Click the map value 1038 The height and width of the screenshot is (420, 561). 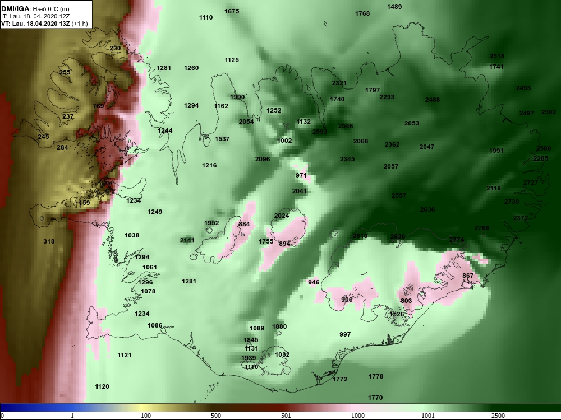(x=132, y=235)
